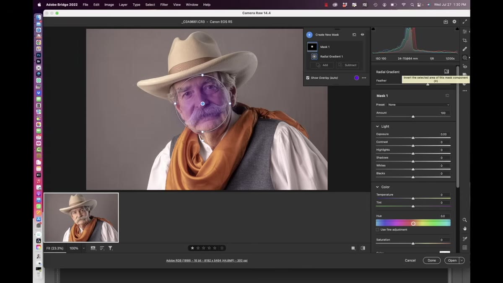Click the delete trash icon by rating
This screenshot has width=503, height=283.
click(x=222, y=248)
